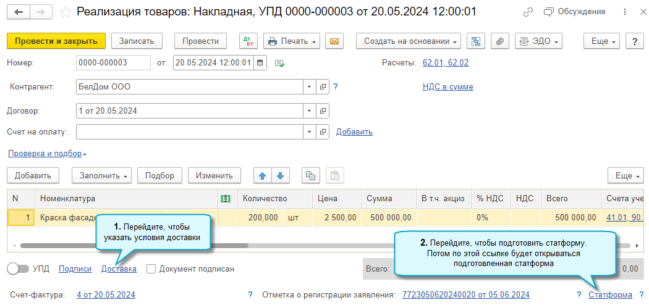The width and height of the screenshot is (649, 308).
Task: Expand the Контрагент dropdown list
Action: tap(310, 87)
